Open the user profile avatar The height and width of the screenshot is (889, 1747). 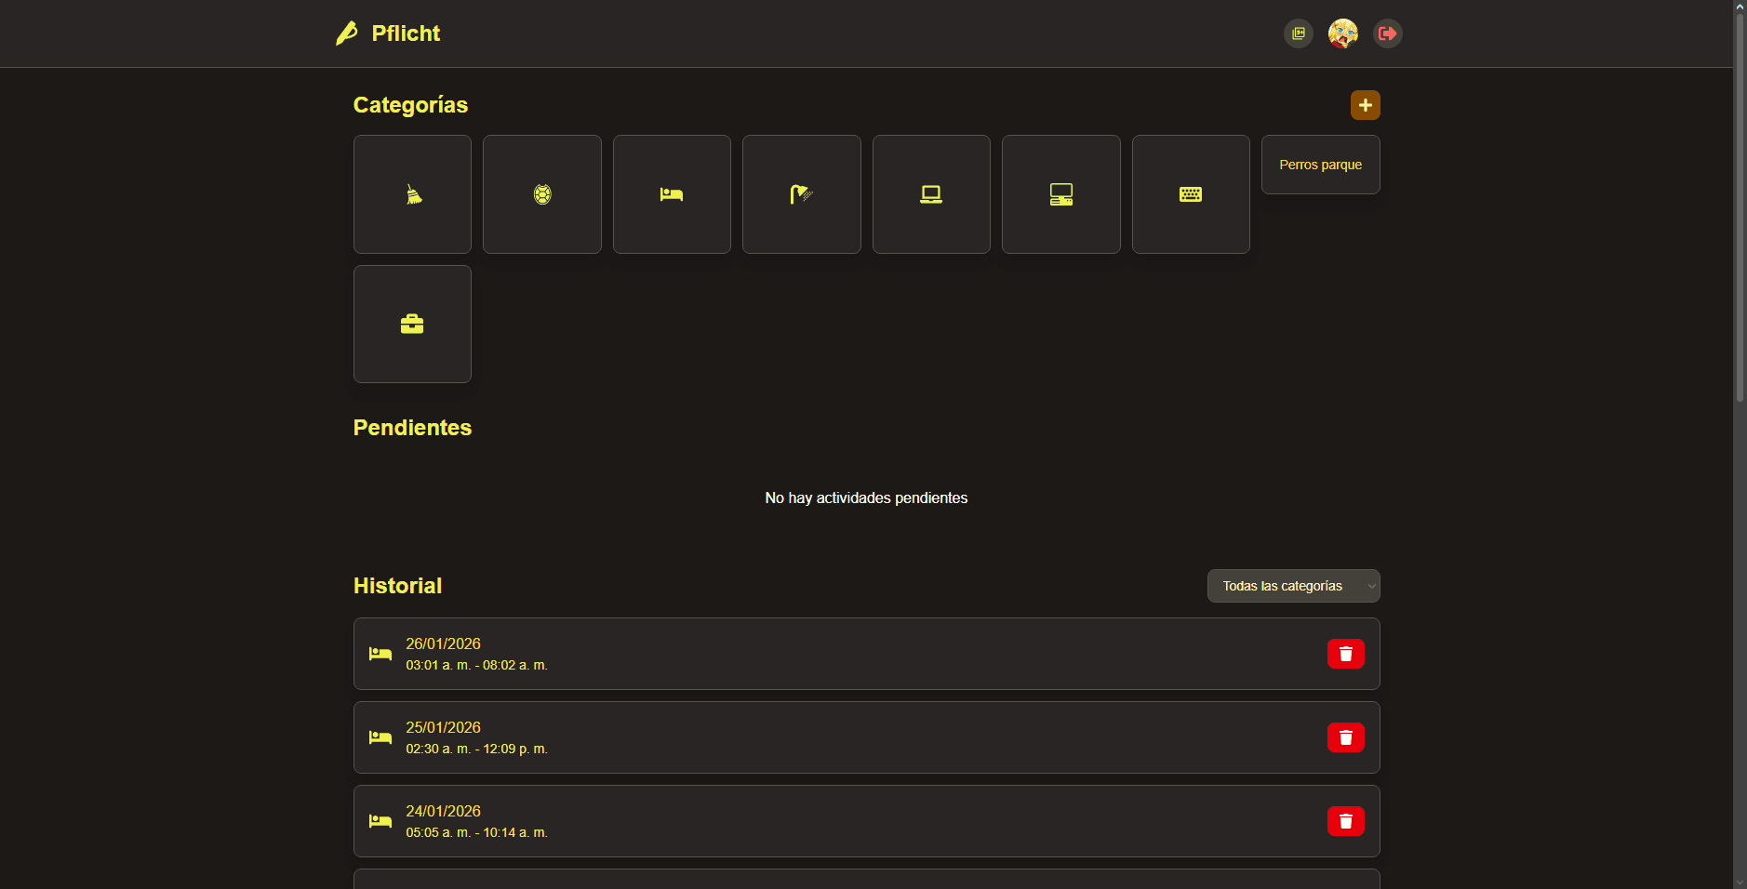point(1342,33)
